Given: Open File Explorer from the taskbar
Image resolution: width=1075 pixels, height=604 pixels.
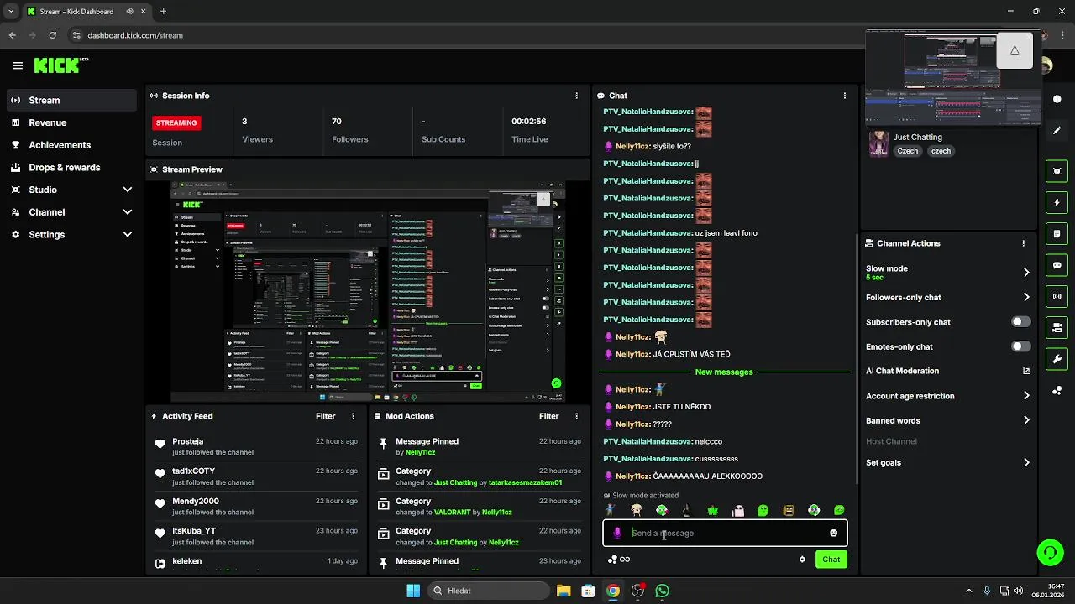Looking at the screenshot, I should (564, 591).
